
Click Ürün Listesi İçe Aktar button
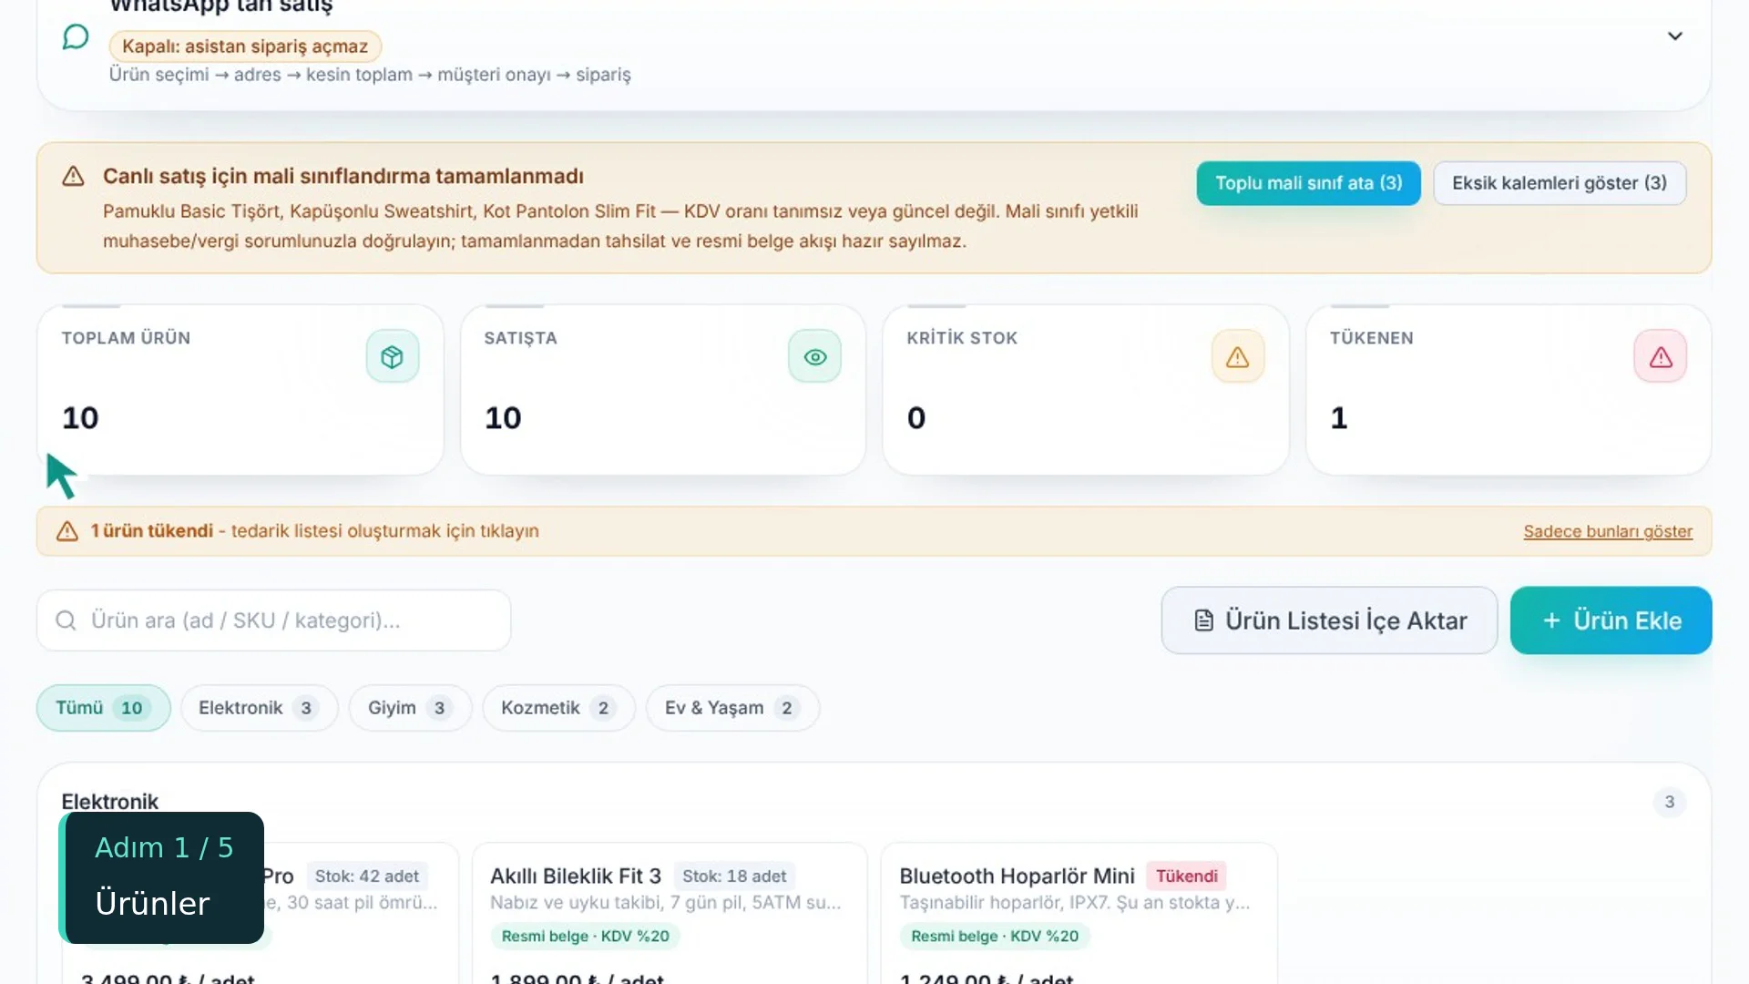(x=1329, y=620)
